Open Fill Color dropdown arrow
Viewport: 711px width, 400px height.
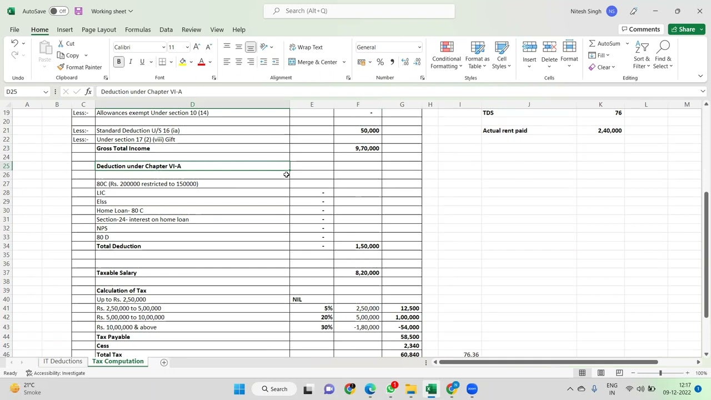point(191,62)
